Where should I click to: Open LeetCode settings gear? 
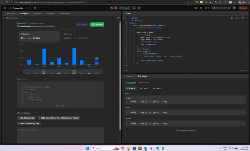[201, 8]
